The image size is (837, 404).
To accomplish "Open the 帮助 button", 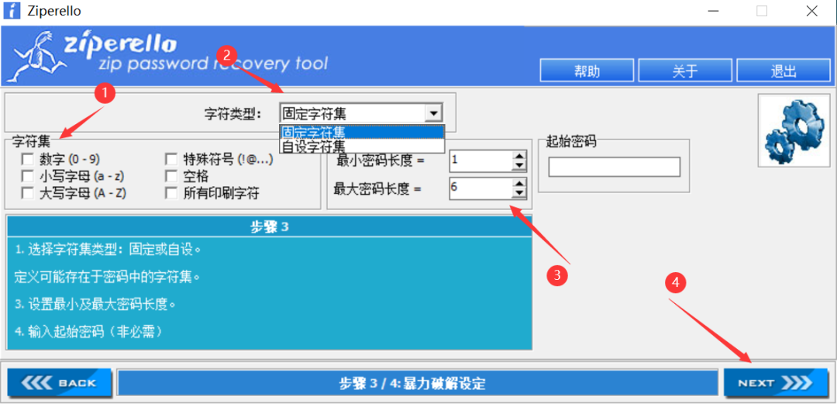I will pos(587,71).
